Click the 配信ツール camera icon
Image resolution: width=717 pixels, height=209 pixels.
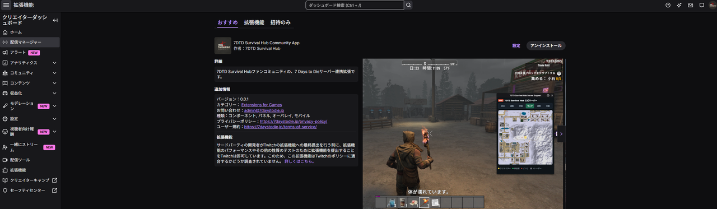point(5,160)
